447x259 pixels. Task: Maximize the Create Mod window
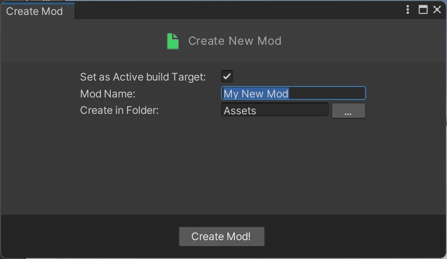pyautogui.click(x=423, y=10)
